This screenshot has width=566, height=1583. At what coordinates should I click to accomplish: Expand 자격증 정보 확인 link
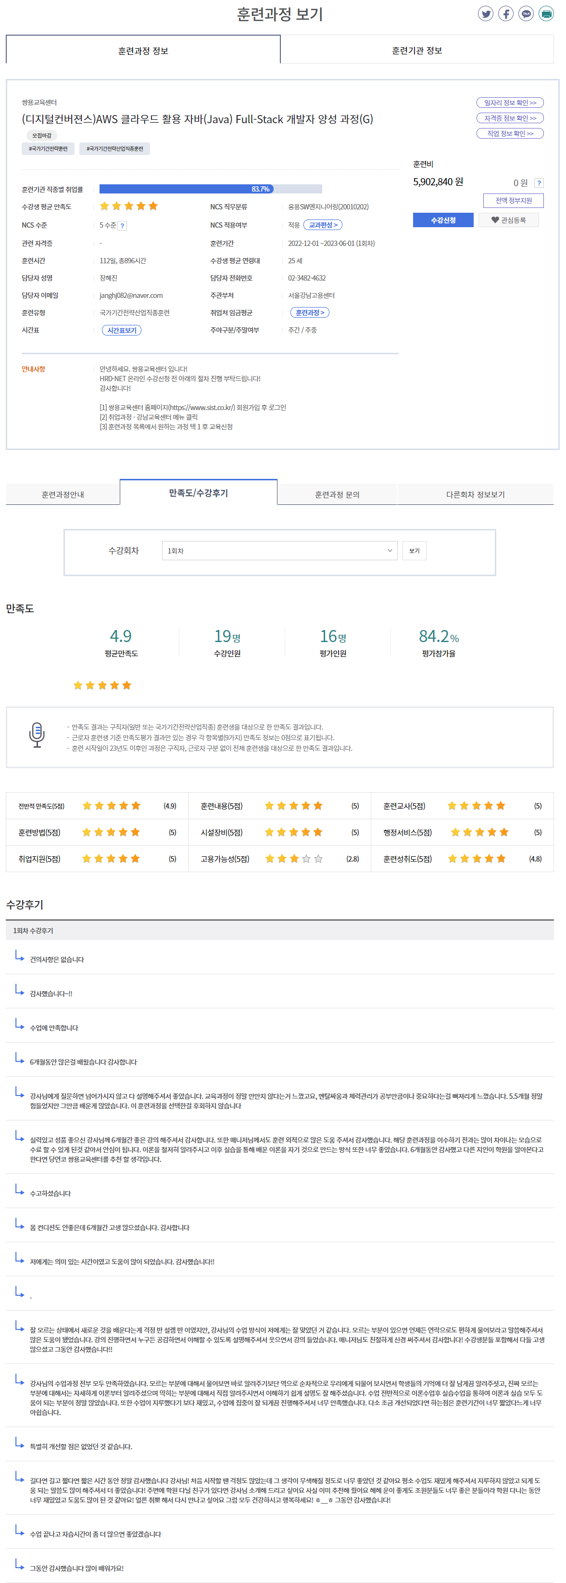click(510, 118)
